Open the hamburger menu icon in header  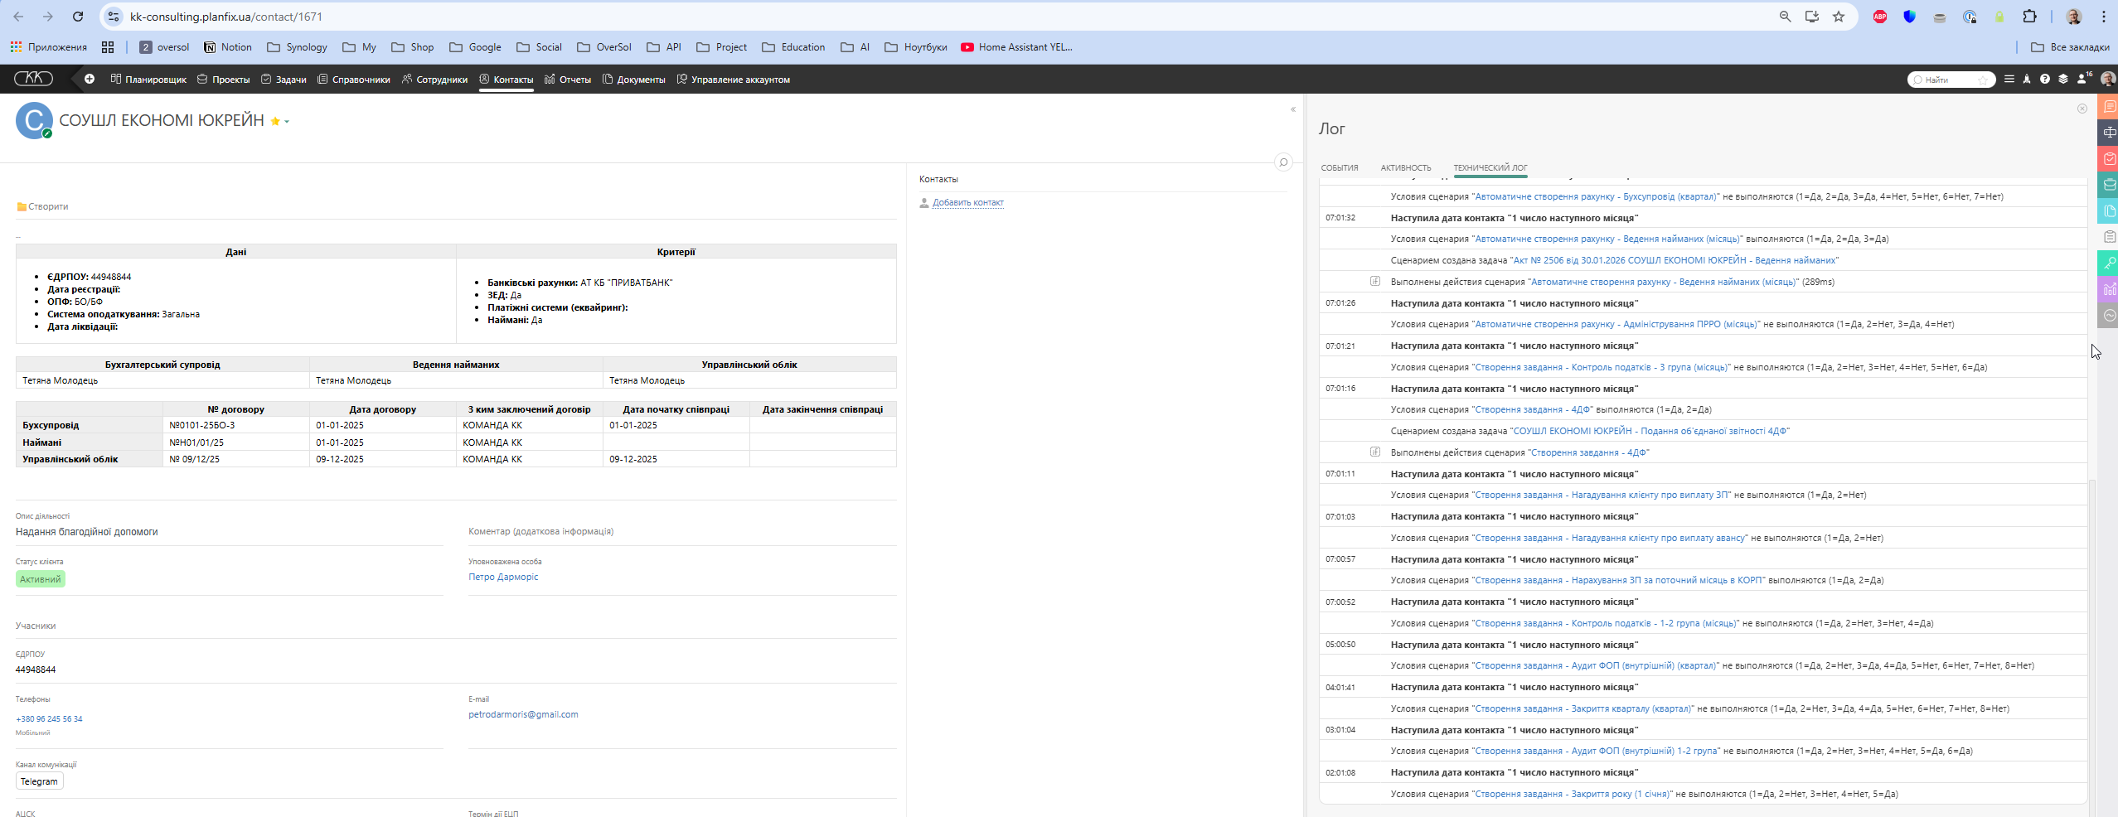coord(2009,80)
